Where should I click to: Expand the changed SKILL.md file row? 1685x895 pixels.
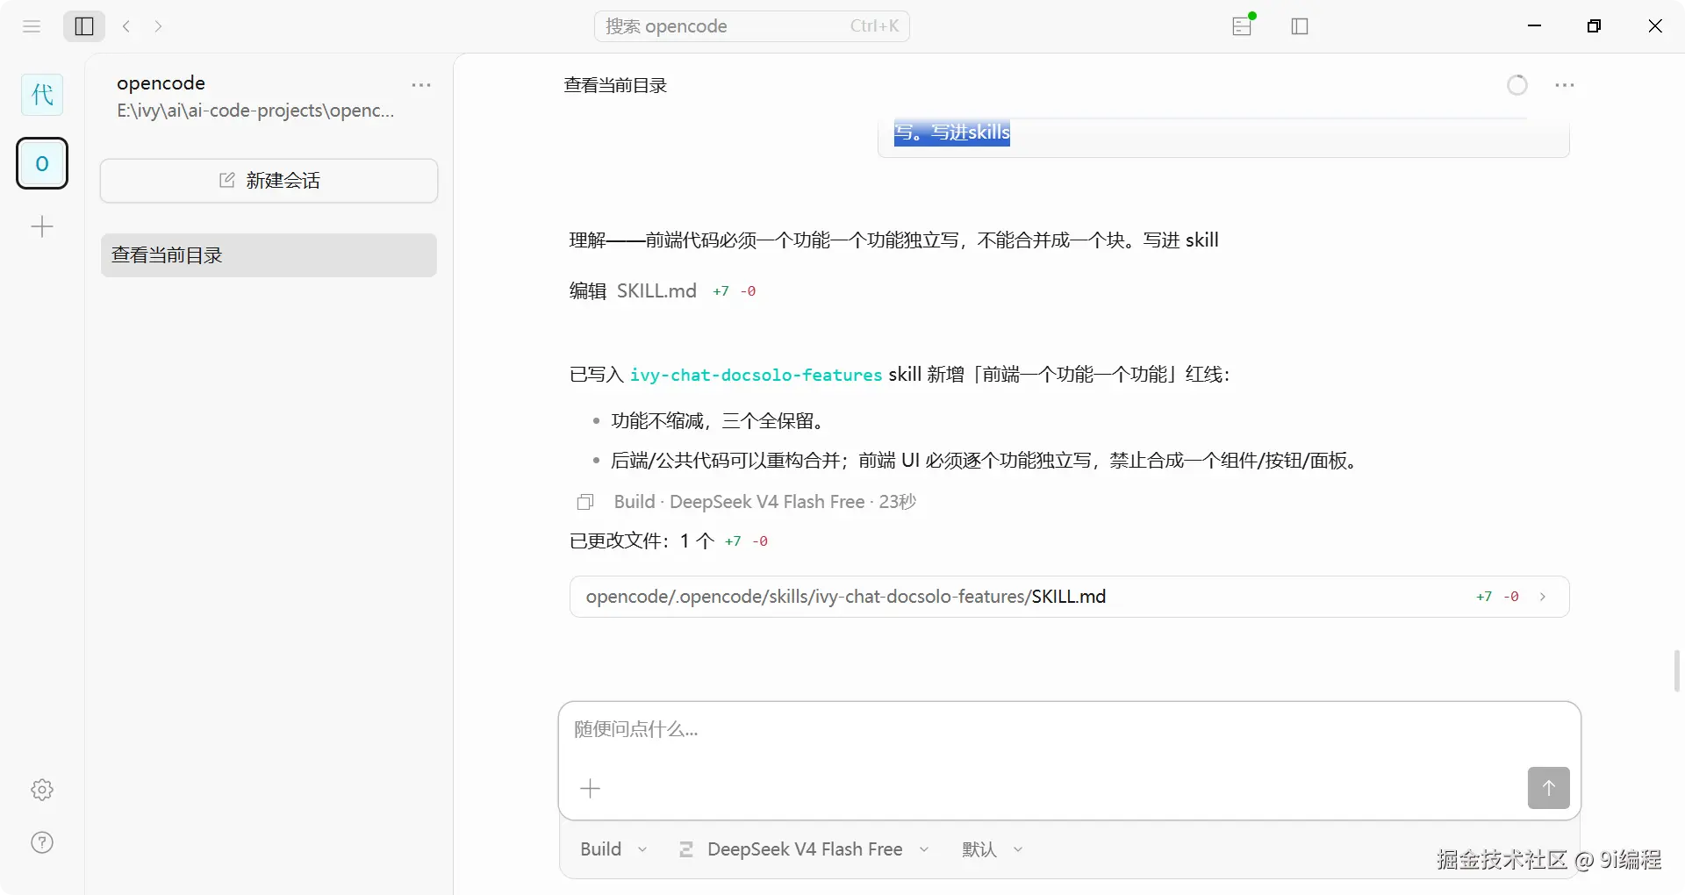[x=1069, y=597]
